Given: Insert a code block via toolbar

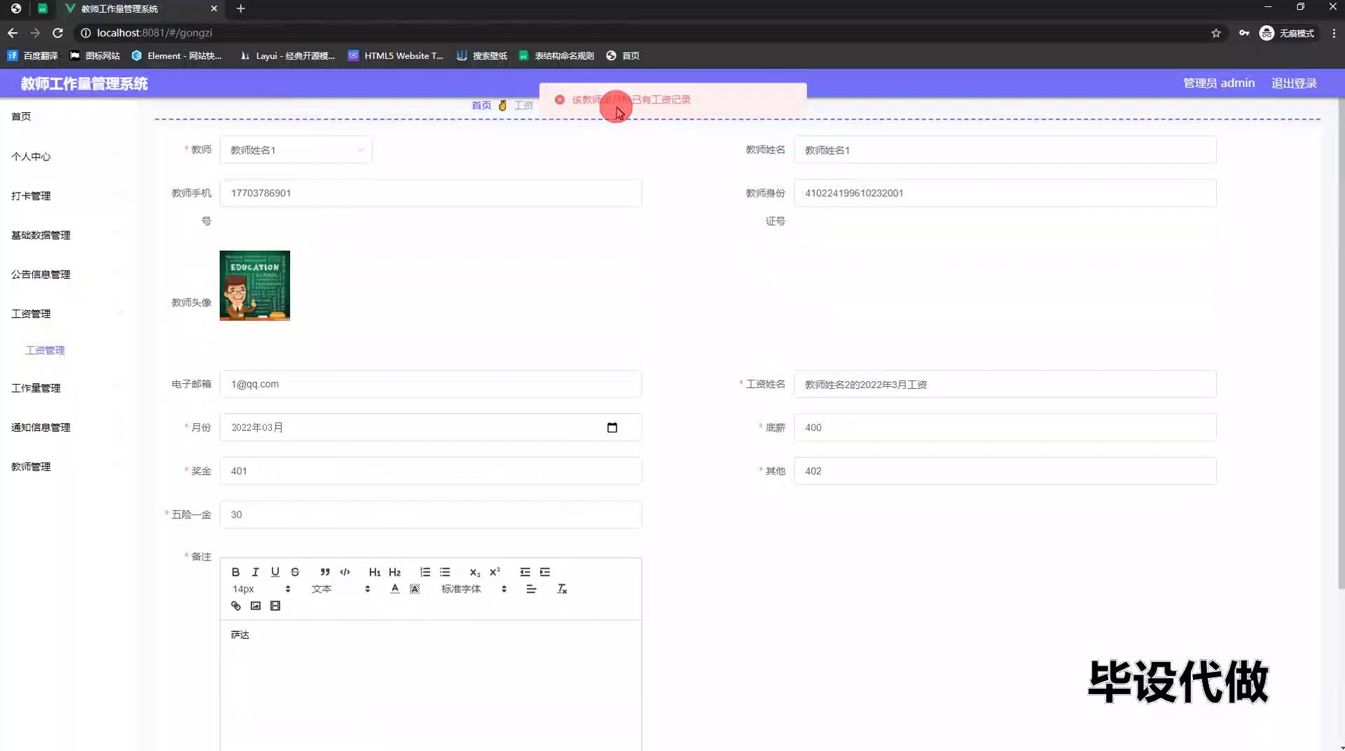Looking at the screenshot, I should pos(345,572).
